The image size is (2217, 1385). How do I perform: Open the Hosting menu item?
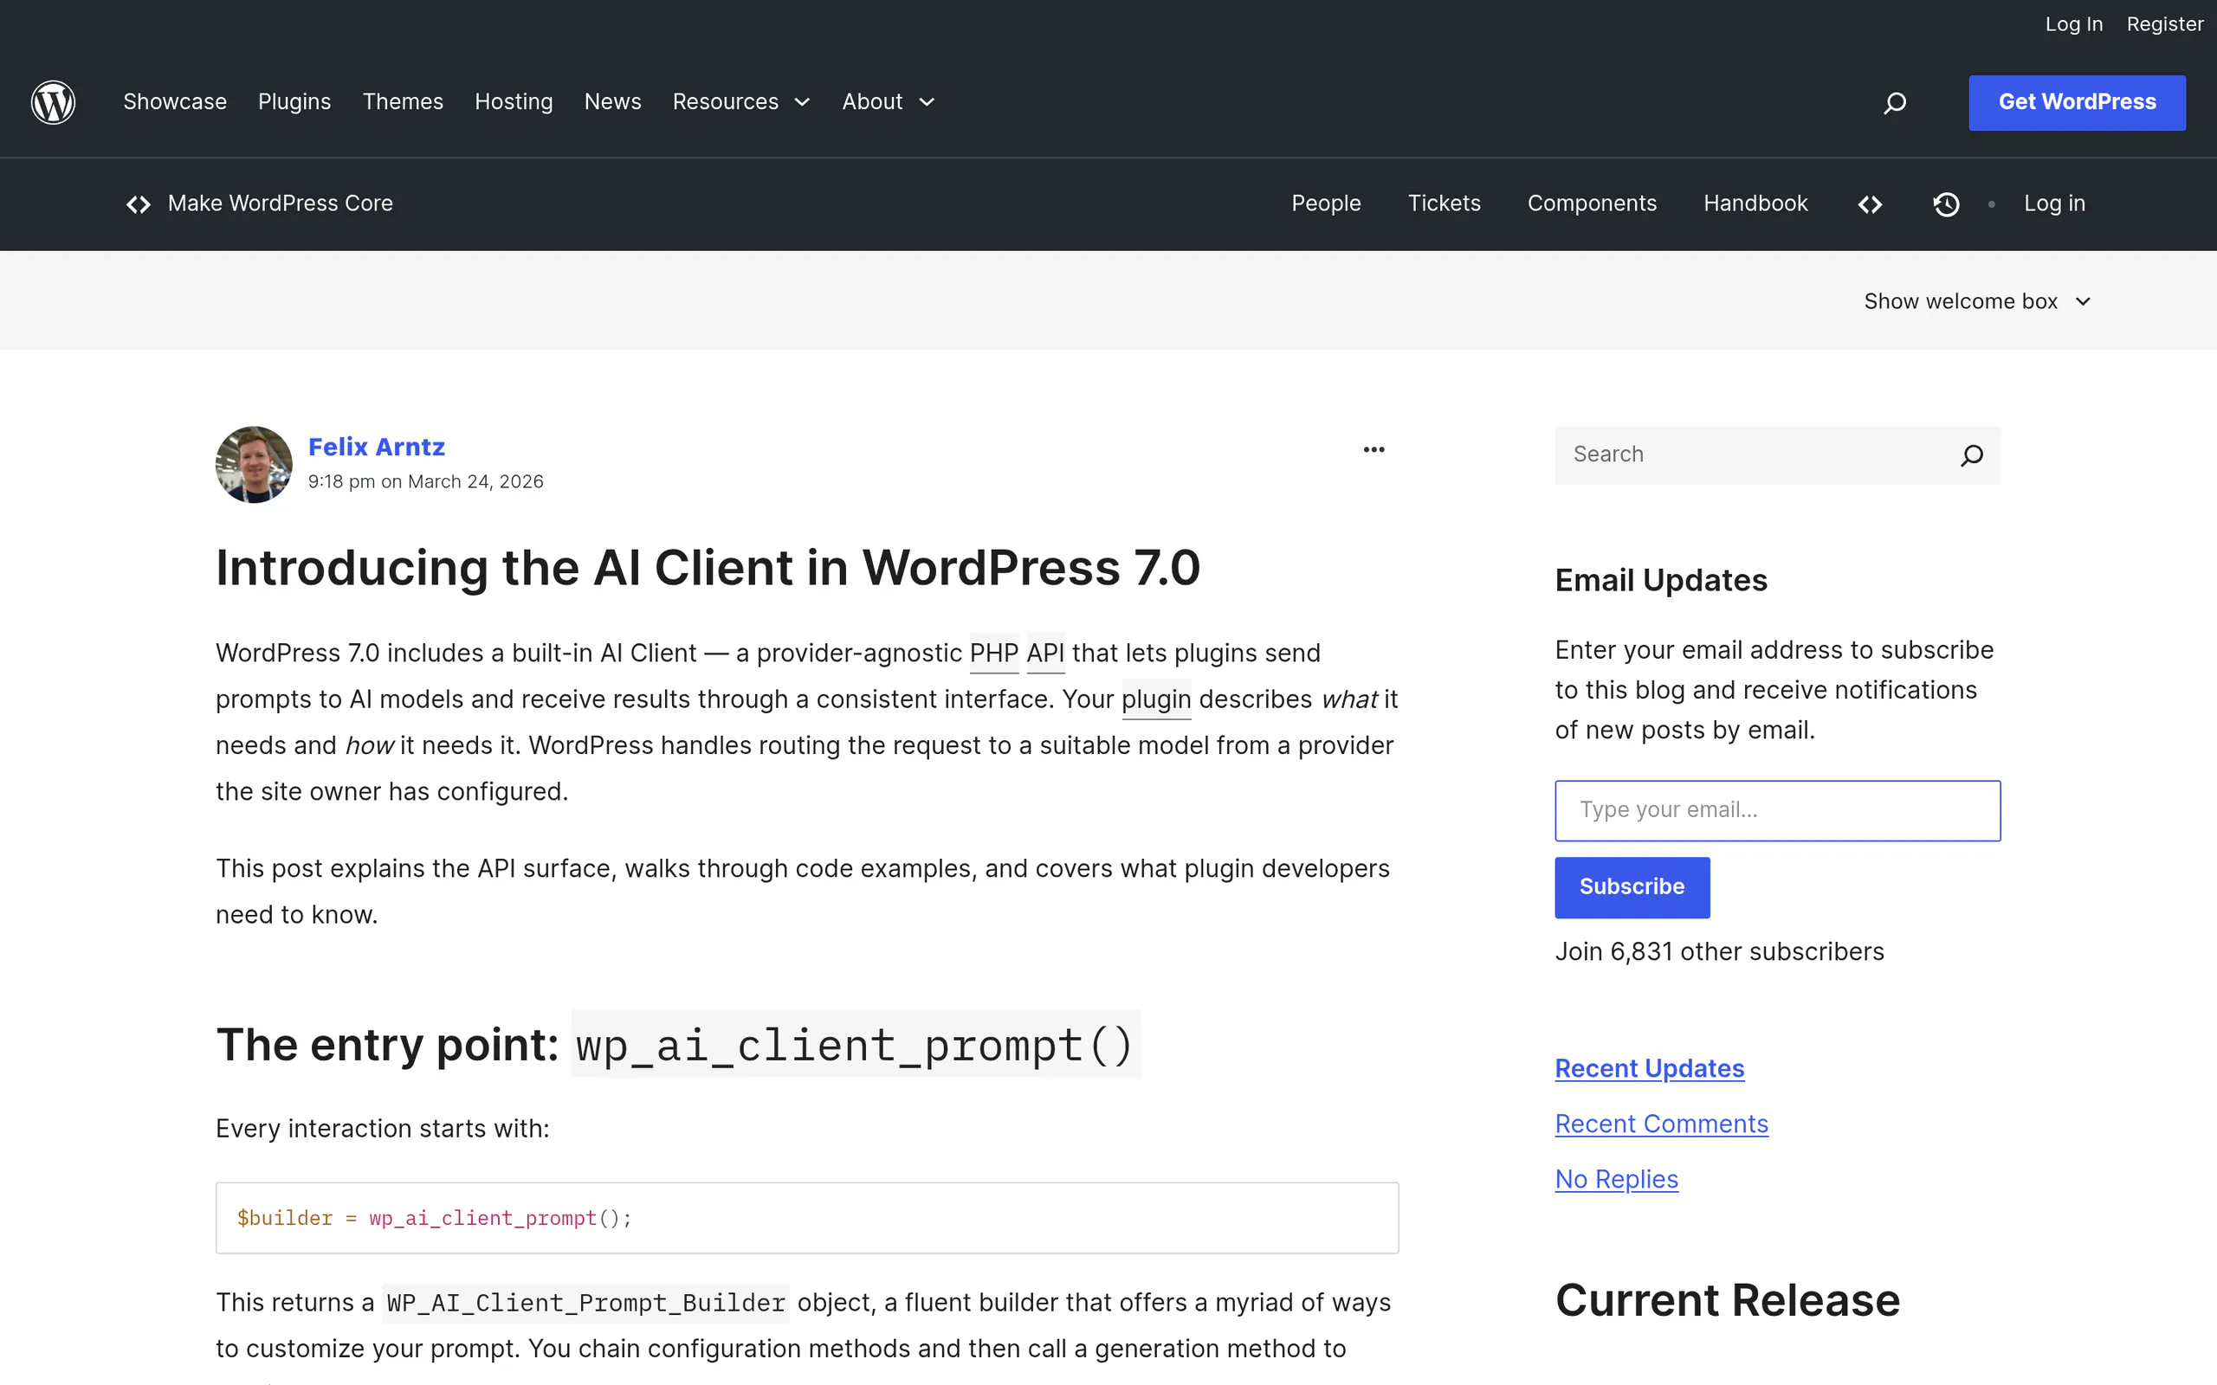(513, 101)
